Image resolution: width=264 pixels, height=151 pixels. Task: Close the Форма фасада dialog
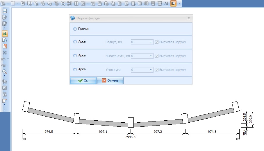pyautogui.click(x=189, y=18)
